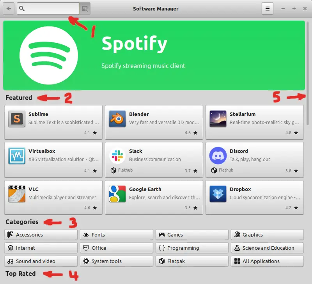Click the Blender app icon
The height and width of the screenshot is (284, 312).
117,119
